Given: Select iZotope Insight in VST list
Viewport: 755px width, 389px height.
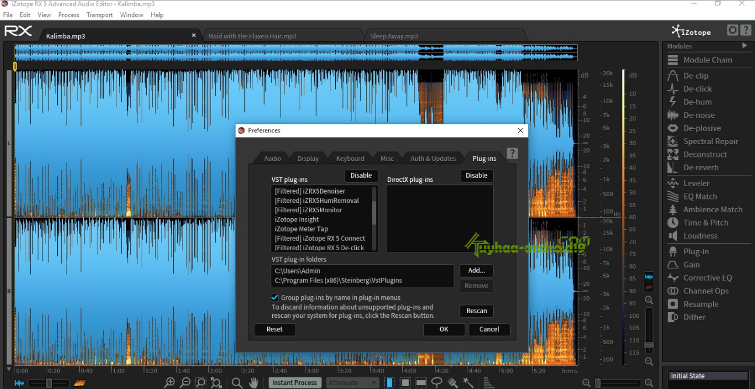Looking at the screenshot, I should 297,219.
